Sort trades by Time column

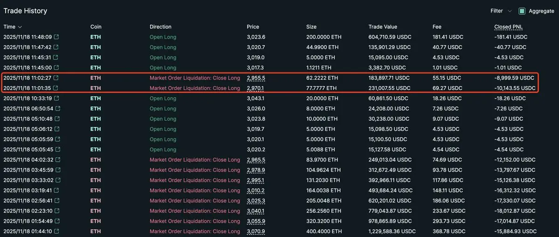pos(13,26)
